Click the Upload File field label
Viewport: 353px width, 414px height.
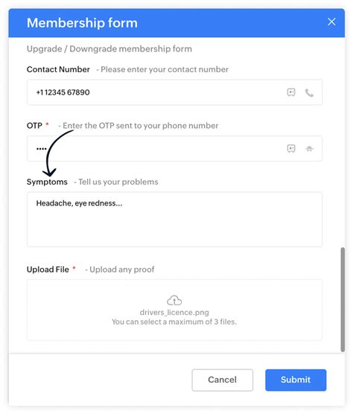48,270
